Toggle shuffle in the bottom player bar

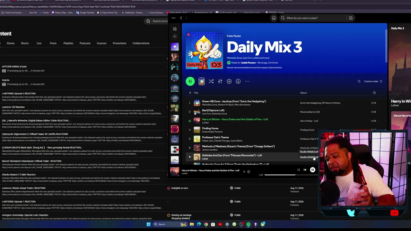coord(298,170)
